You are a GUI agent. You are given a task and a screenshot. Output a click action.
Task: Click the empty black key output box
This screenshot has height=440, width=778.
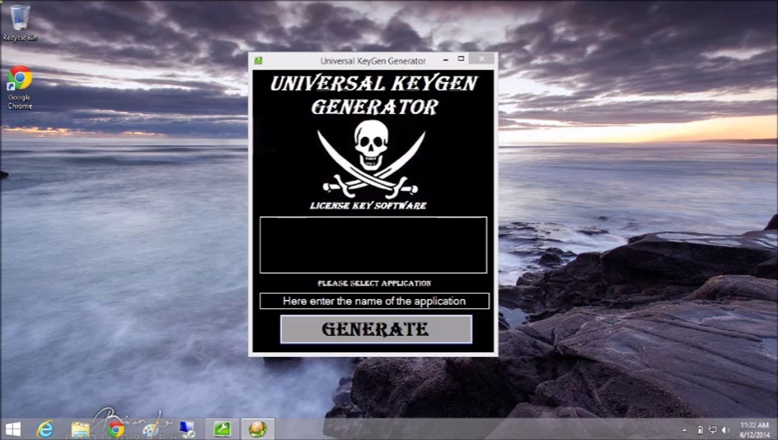(x=373, y=245)
